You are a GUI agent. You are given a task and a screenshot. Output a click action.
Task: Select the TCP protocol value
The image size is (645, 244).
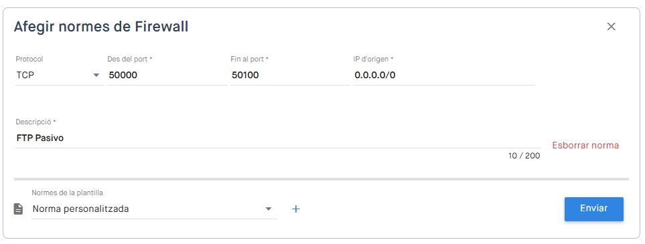pos(25,76)
